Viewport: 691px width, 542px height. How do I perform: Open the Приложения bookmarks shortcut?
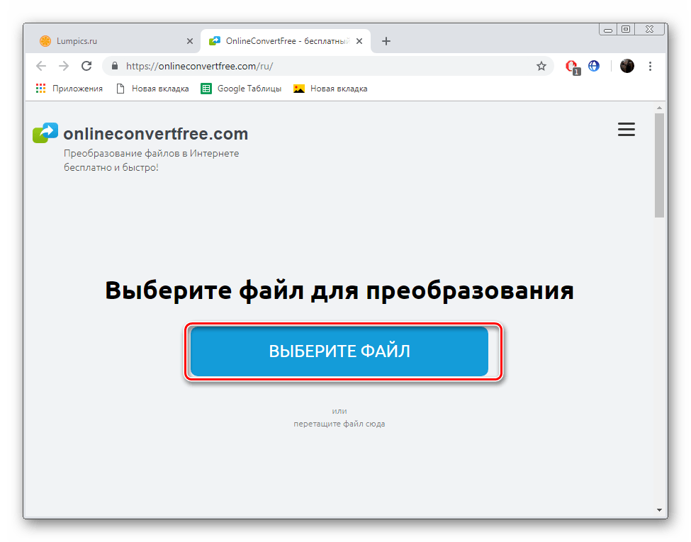point(69,89)
